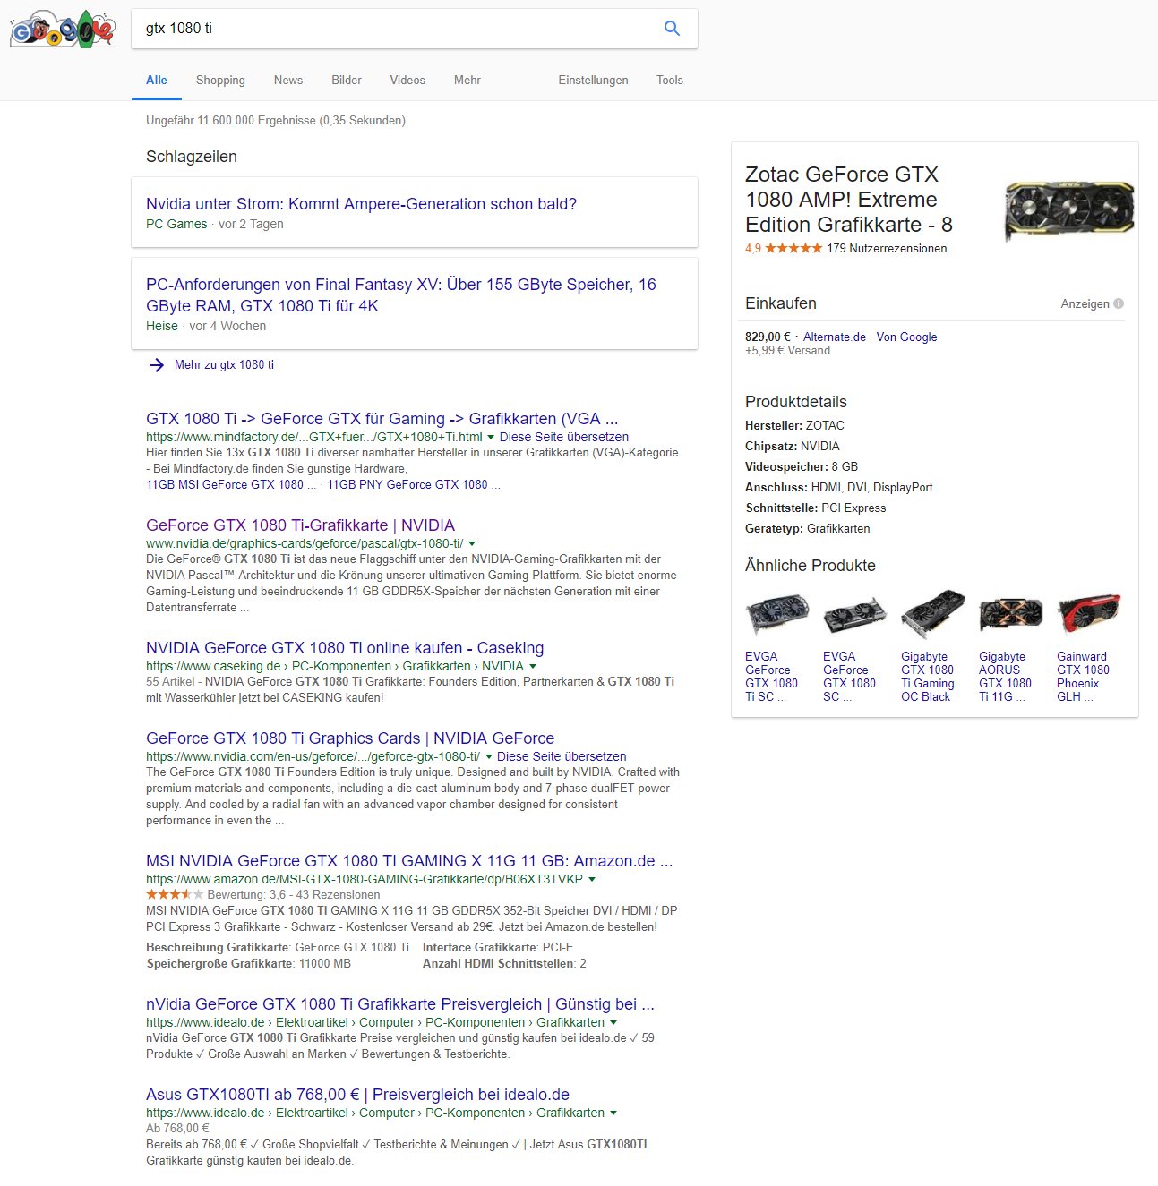The height and width of the screenshot is (1186, 1158).
Task: Switch to the Alle tab
Action: coord(157,80)
